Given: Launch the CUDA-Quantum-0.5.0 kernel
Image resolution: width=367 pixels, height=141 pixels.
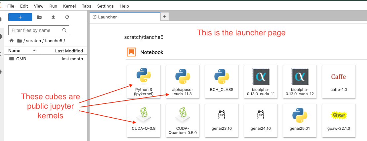Looking at the screenshot, I should point(183,121).
